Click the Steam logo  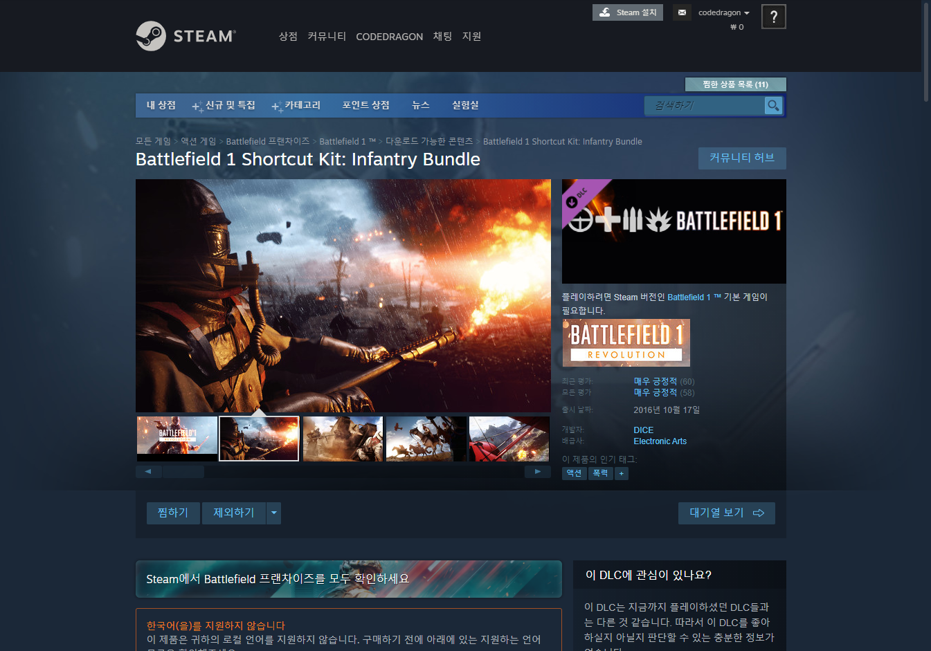[186, 36]
